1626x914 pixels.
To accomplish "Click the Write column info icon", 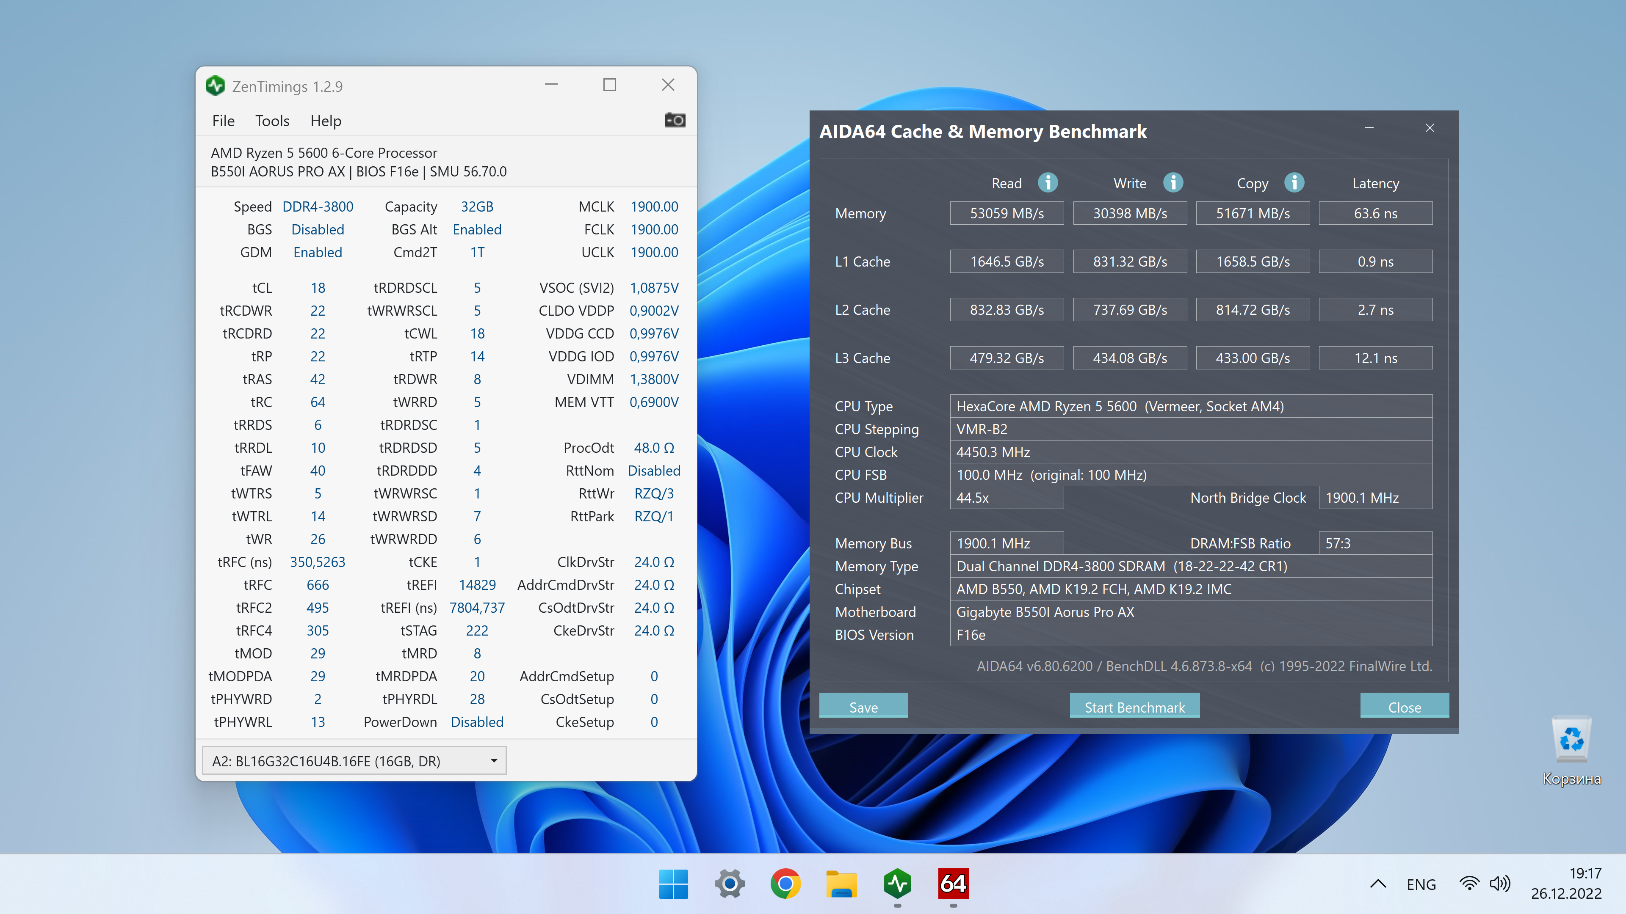I will (x=1173, y=183).
